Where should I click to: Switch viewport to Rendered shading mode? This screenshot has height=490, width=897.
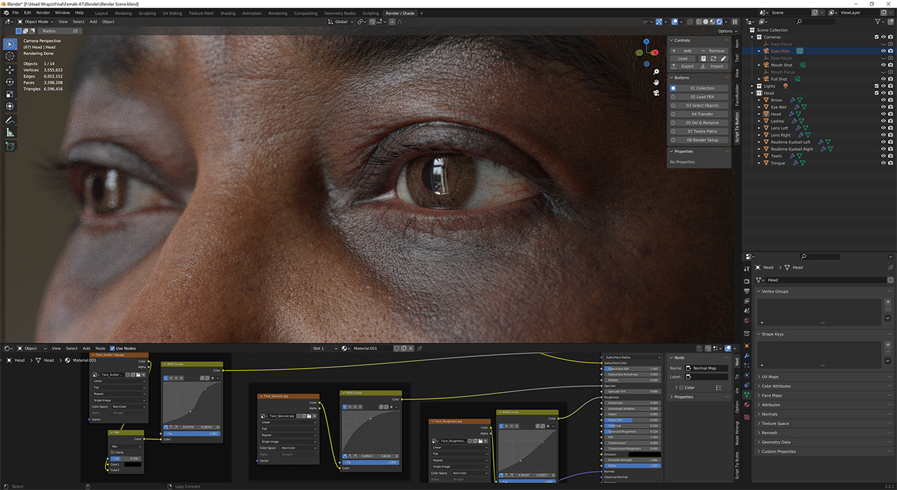coord(719,21)
